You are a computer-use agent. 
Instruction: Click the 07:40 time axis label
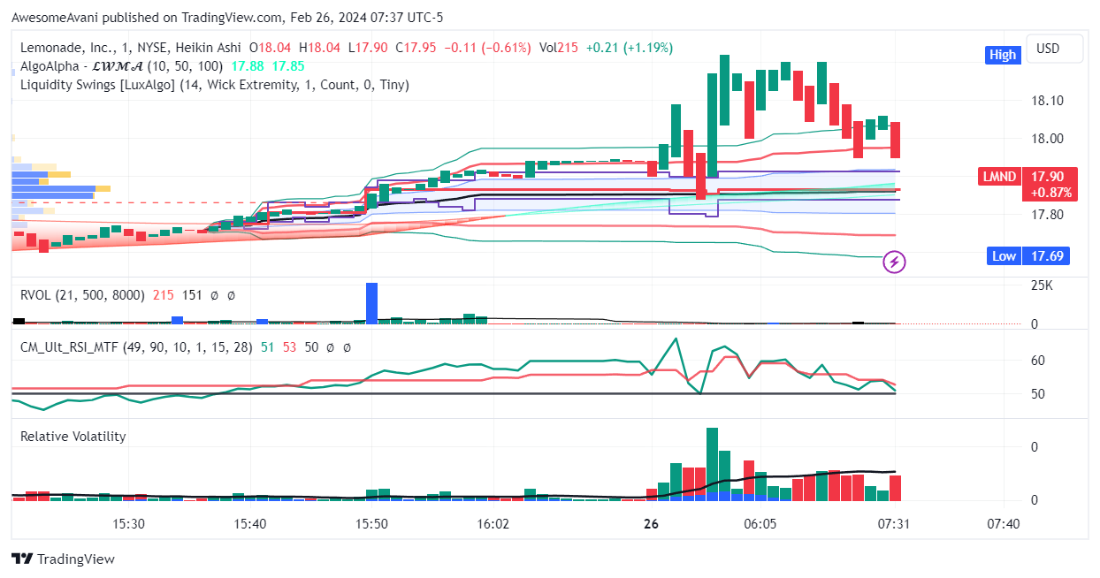click(x=1003, y=524)
